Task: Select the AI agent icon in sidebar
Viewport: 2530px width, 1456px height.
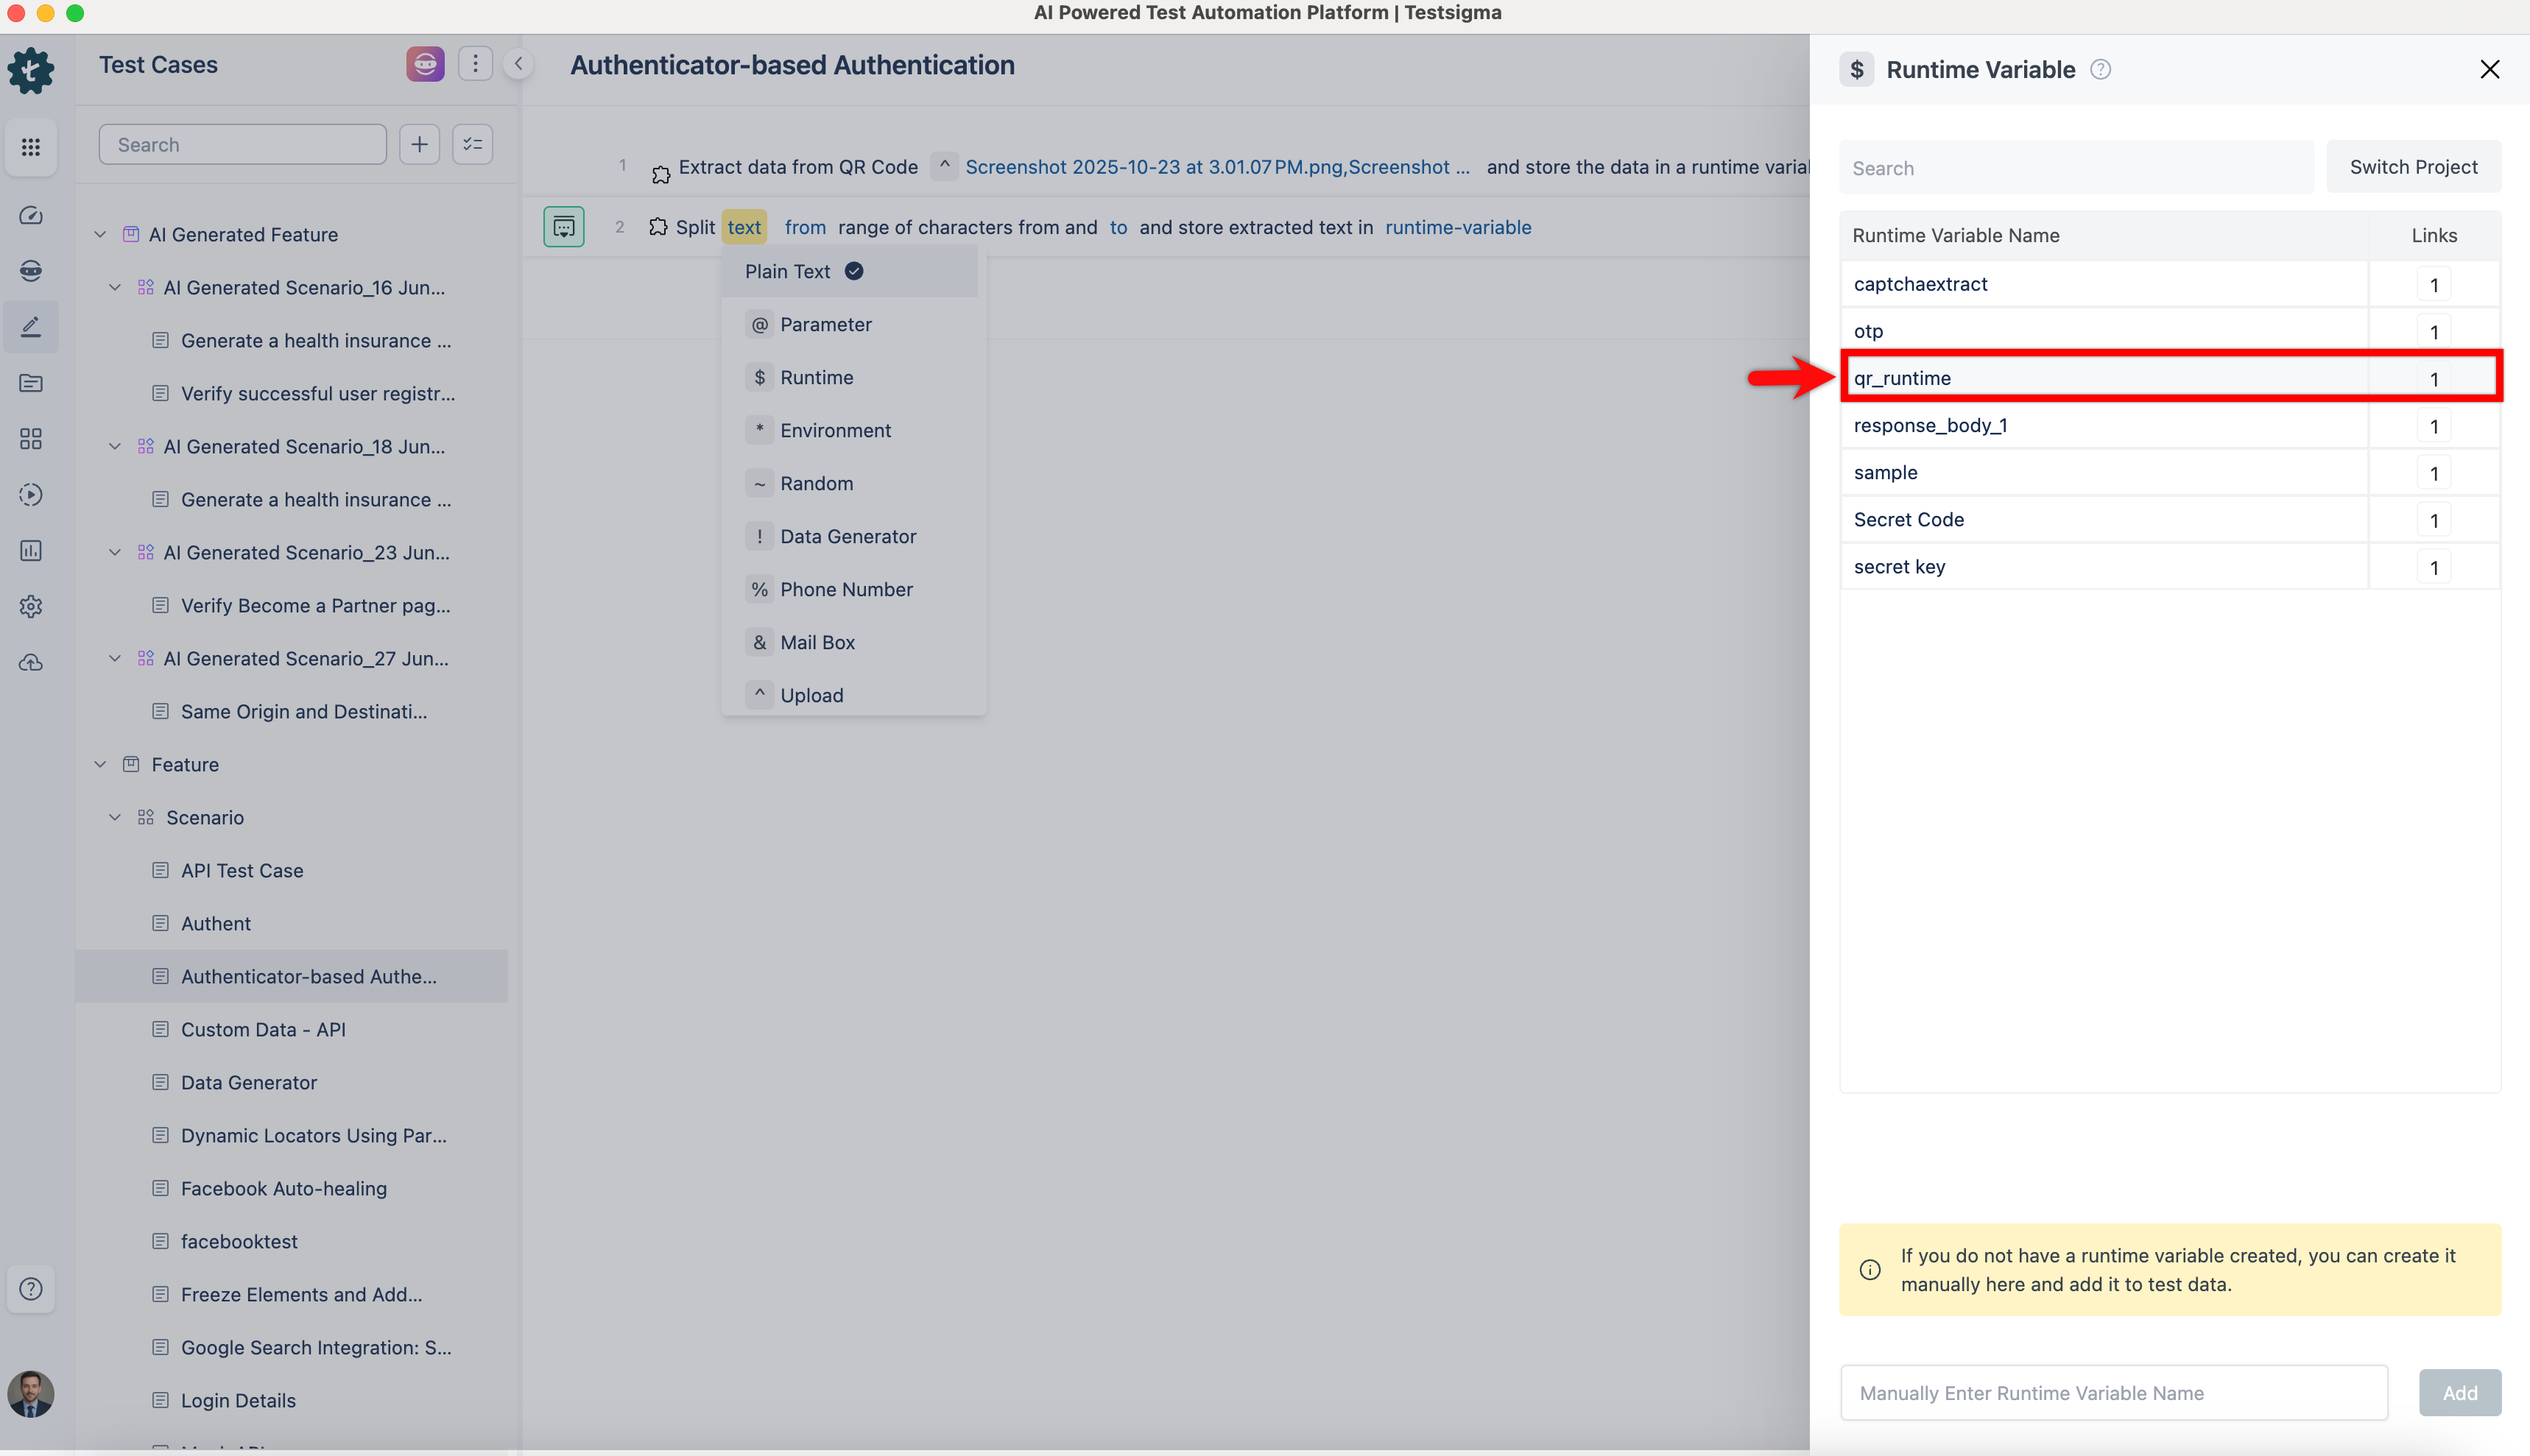Action: (x=31, y=270)
